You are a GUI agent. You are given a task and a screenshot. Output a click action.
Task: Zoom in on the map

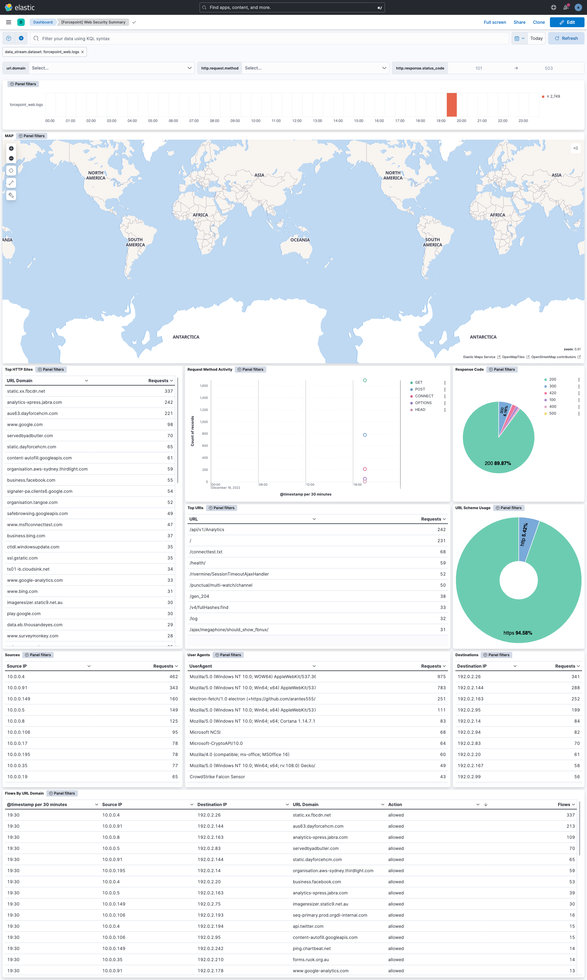click(11, 148)
